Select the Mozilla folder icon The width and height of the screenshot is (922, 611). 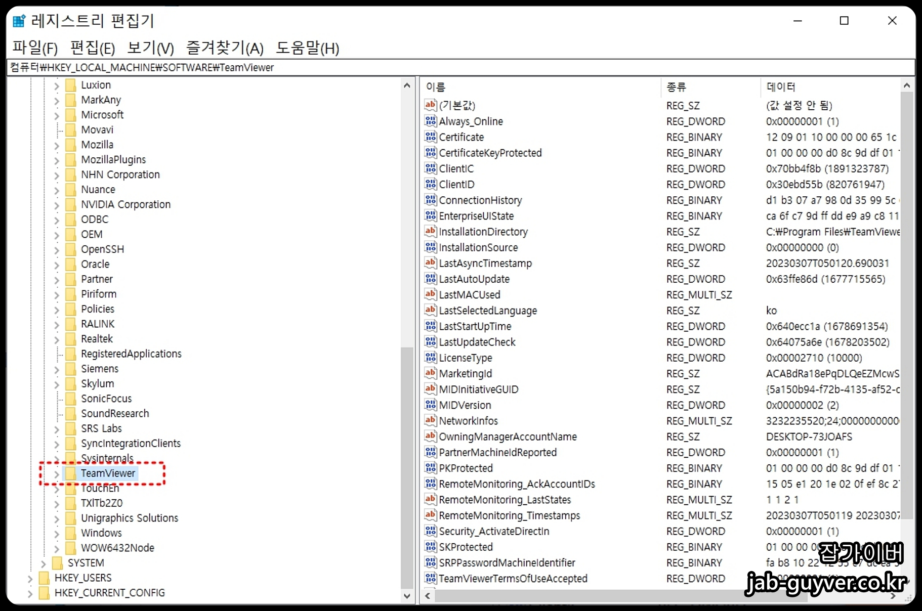pyautogui.click(x=71, y=145)
